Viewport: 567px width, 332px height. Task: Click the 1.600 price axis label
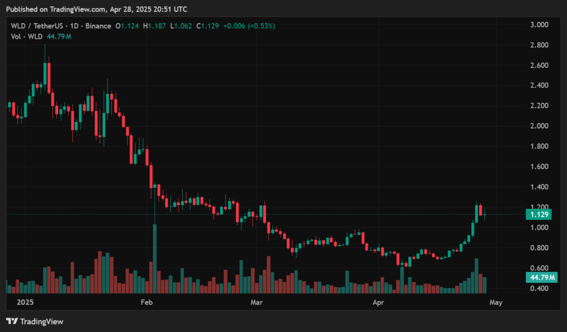pos(539,167)
